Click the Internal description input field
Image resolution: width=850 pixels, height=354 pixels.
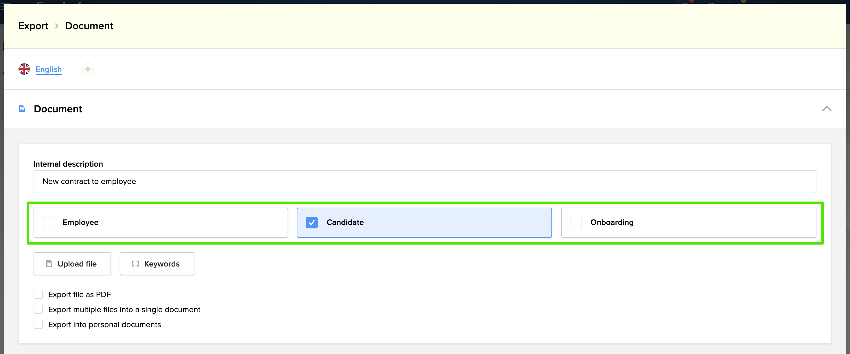[424, 181]
